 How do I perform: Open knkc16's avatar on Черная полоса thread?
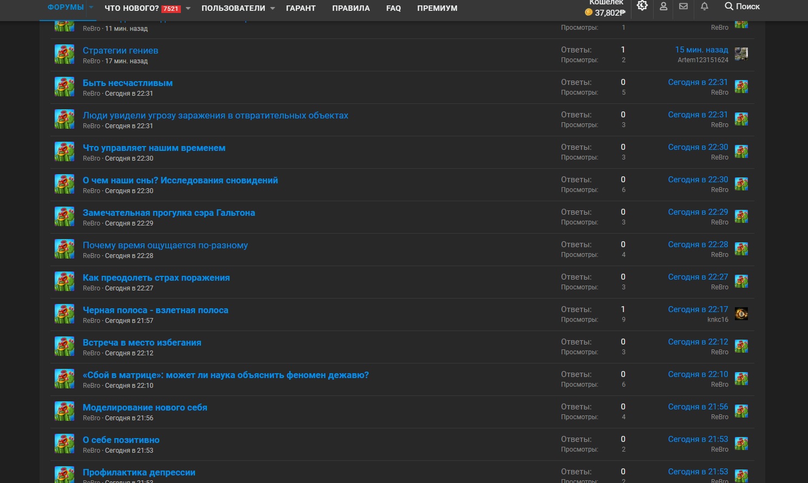[x=741, y=314]
